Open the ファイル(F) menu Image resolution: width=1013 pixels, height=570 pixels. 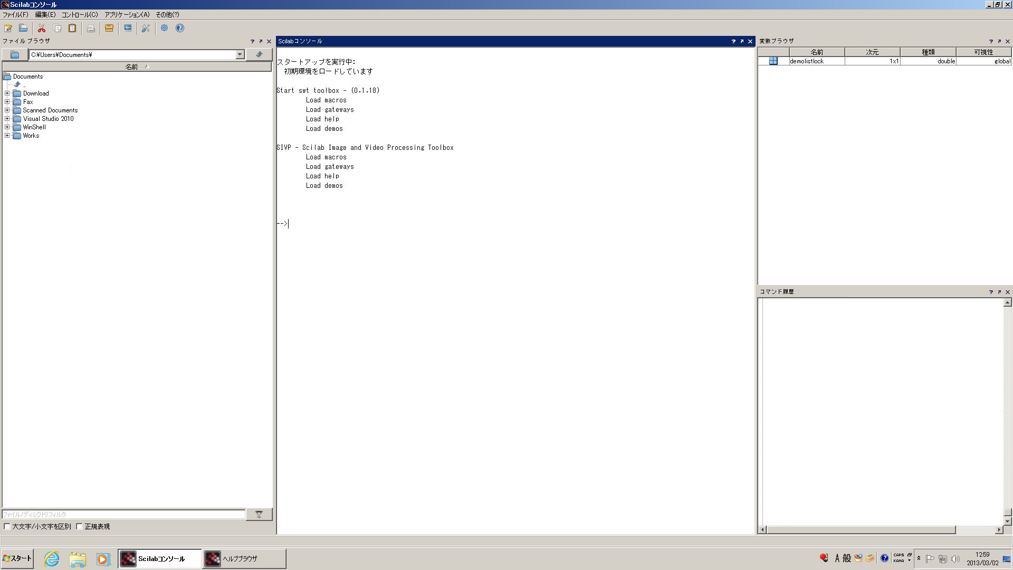[15, 15]
